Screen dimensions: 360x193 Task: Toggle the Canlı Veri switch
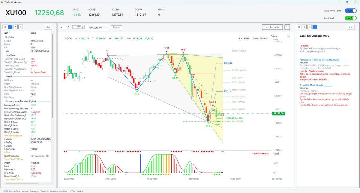(350, 18)
